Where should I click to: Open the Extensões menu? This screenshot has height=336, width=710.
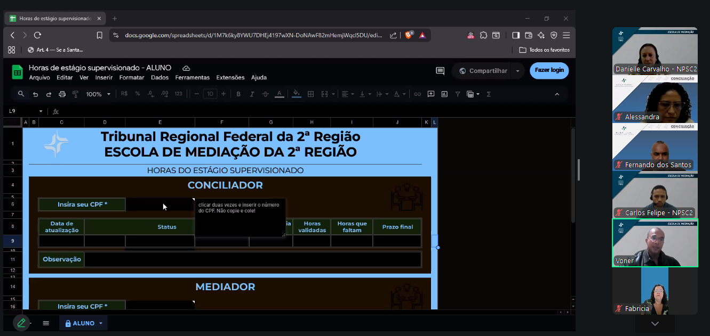click(230, 77)
